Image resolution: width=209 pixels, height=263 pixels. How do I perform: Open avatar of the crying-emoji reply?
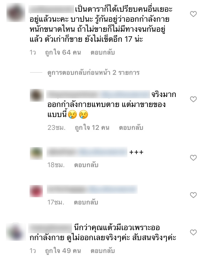click(x=37, y=95)
